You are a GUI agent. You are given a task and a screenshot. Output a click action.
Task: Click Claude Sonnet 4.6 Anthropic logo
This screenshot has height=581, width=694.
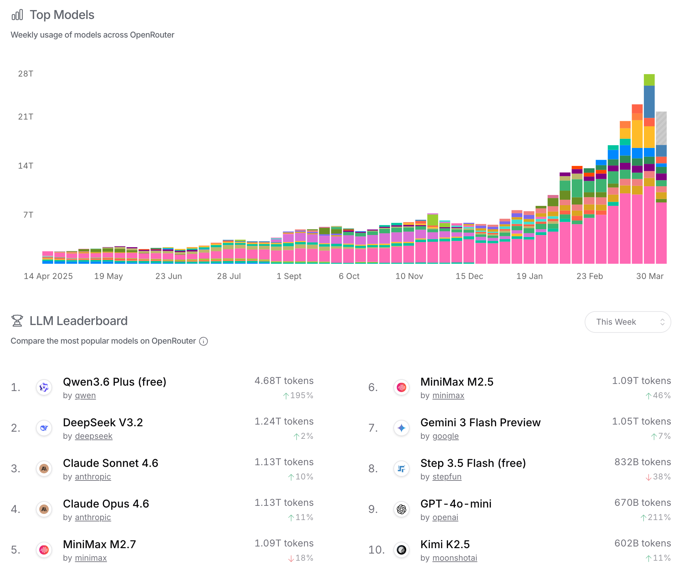click(x=44, y=469)
